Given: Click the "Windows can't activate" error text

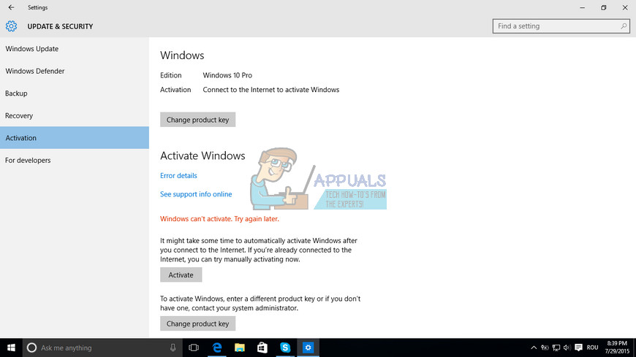Looking at the screenshot, I should [219, 219].
